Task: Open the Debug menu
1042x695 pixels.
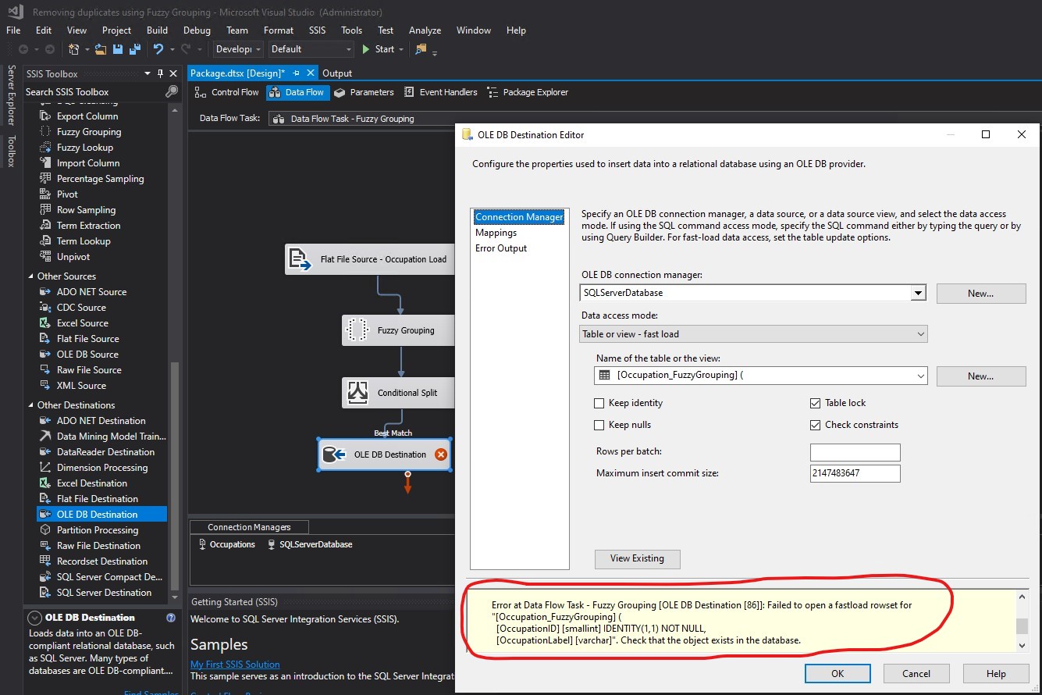Action: pyautogui.click(x=197, y=30)
